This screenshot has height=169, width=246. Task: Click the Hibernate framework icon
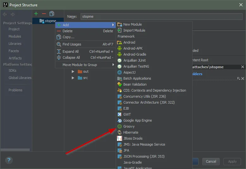coord(120,132)
